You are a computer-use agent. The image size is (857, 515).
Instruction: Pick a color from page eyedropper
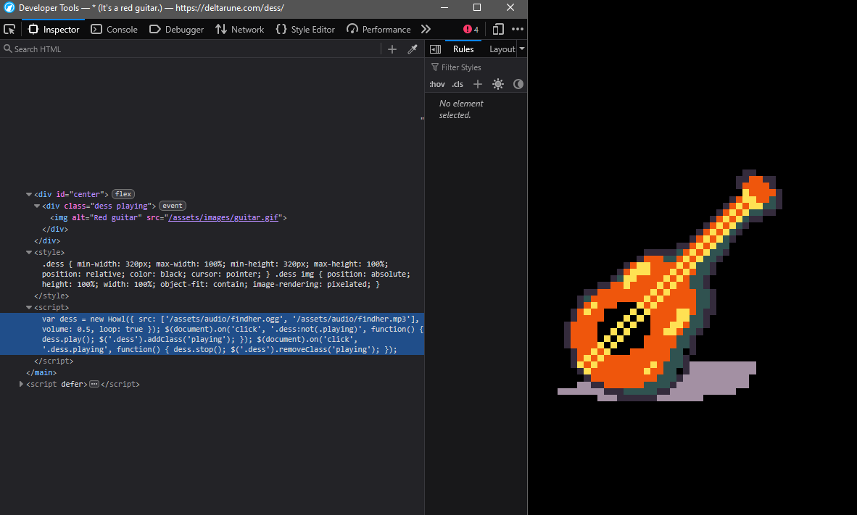click(413, 49)
